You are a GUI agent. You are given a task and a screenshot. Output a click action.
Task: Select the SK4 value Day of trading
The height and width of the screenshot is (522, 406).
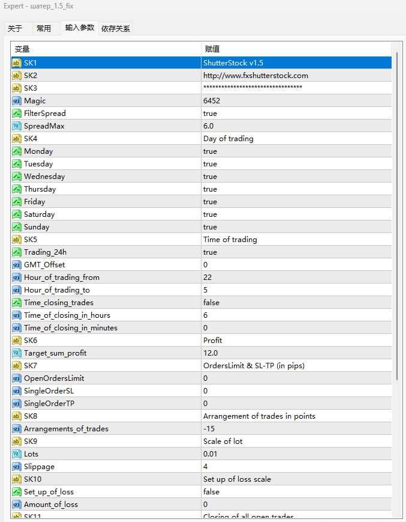[228, 139]
